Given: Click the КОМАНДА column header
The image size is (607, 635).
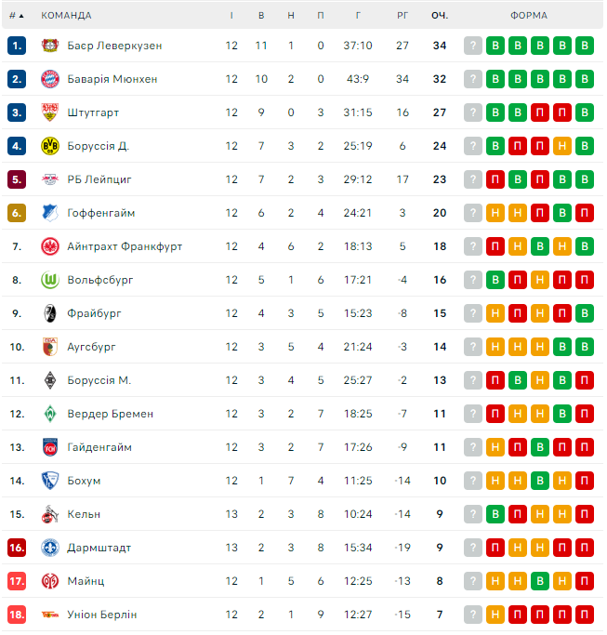Looking at the screenshot, I should 67,15.
